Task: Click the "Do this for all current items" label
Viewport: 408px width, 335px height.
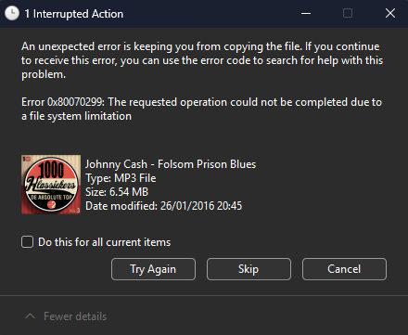Action: pos(104,242)
